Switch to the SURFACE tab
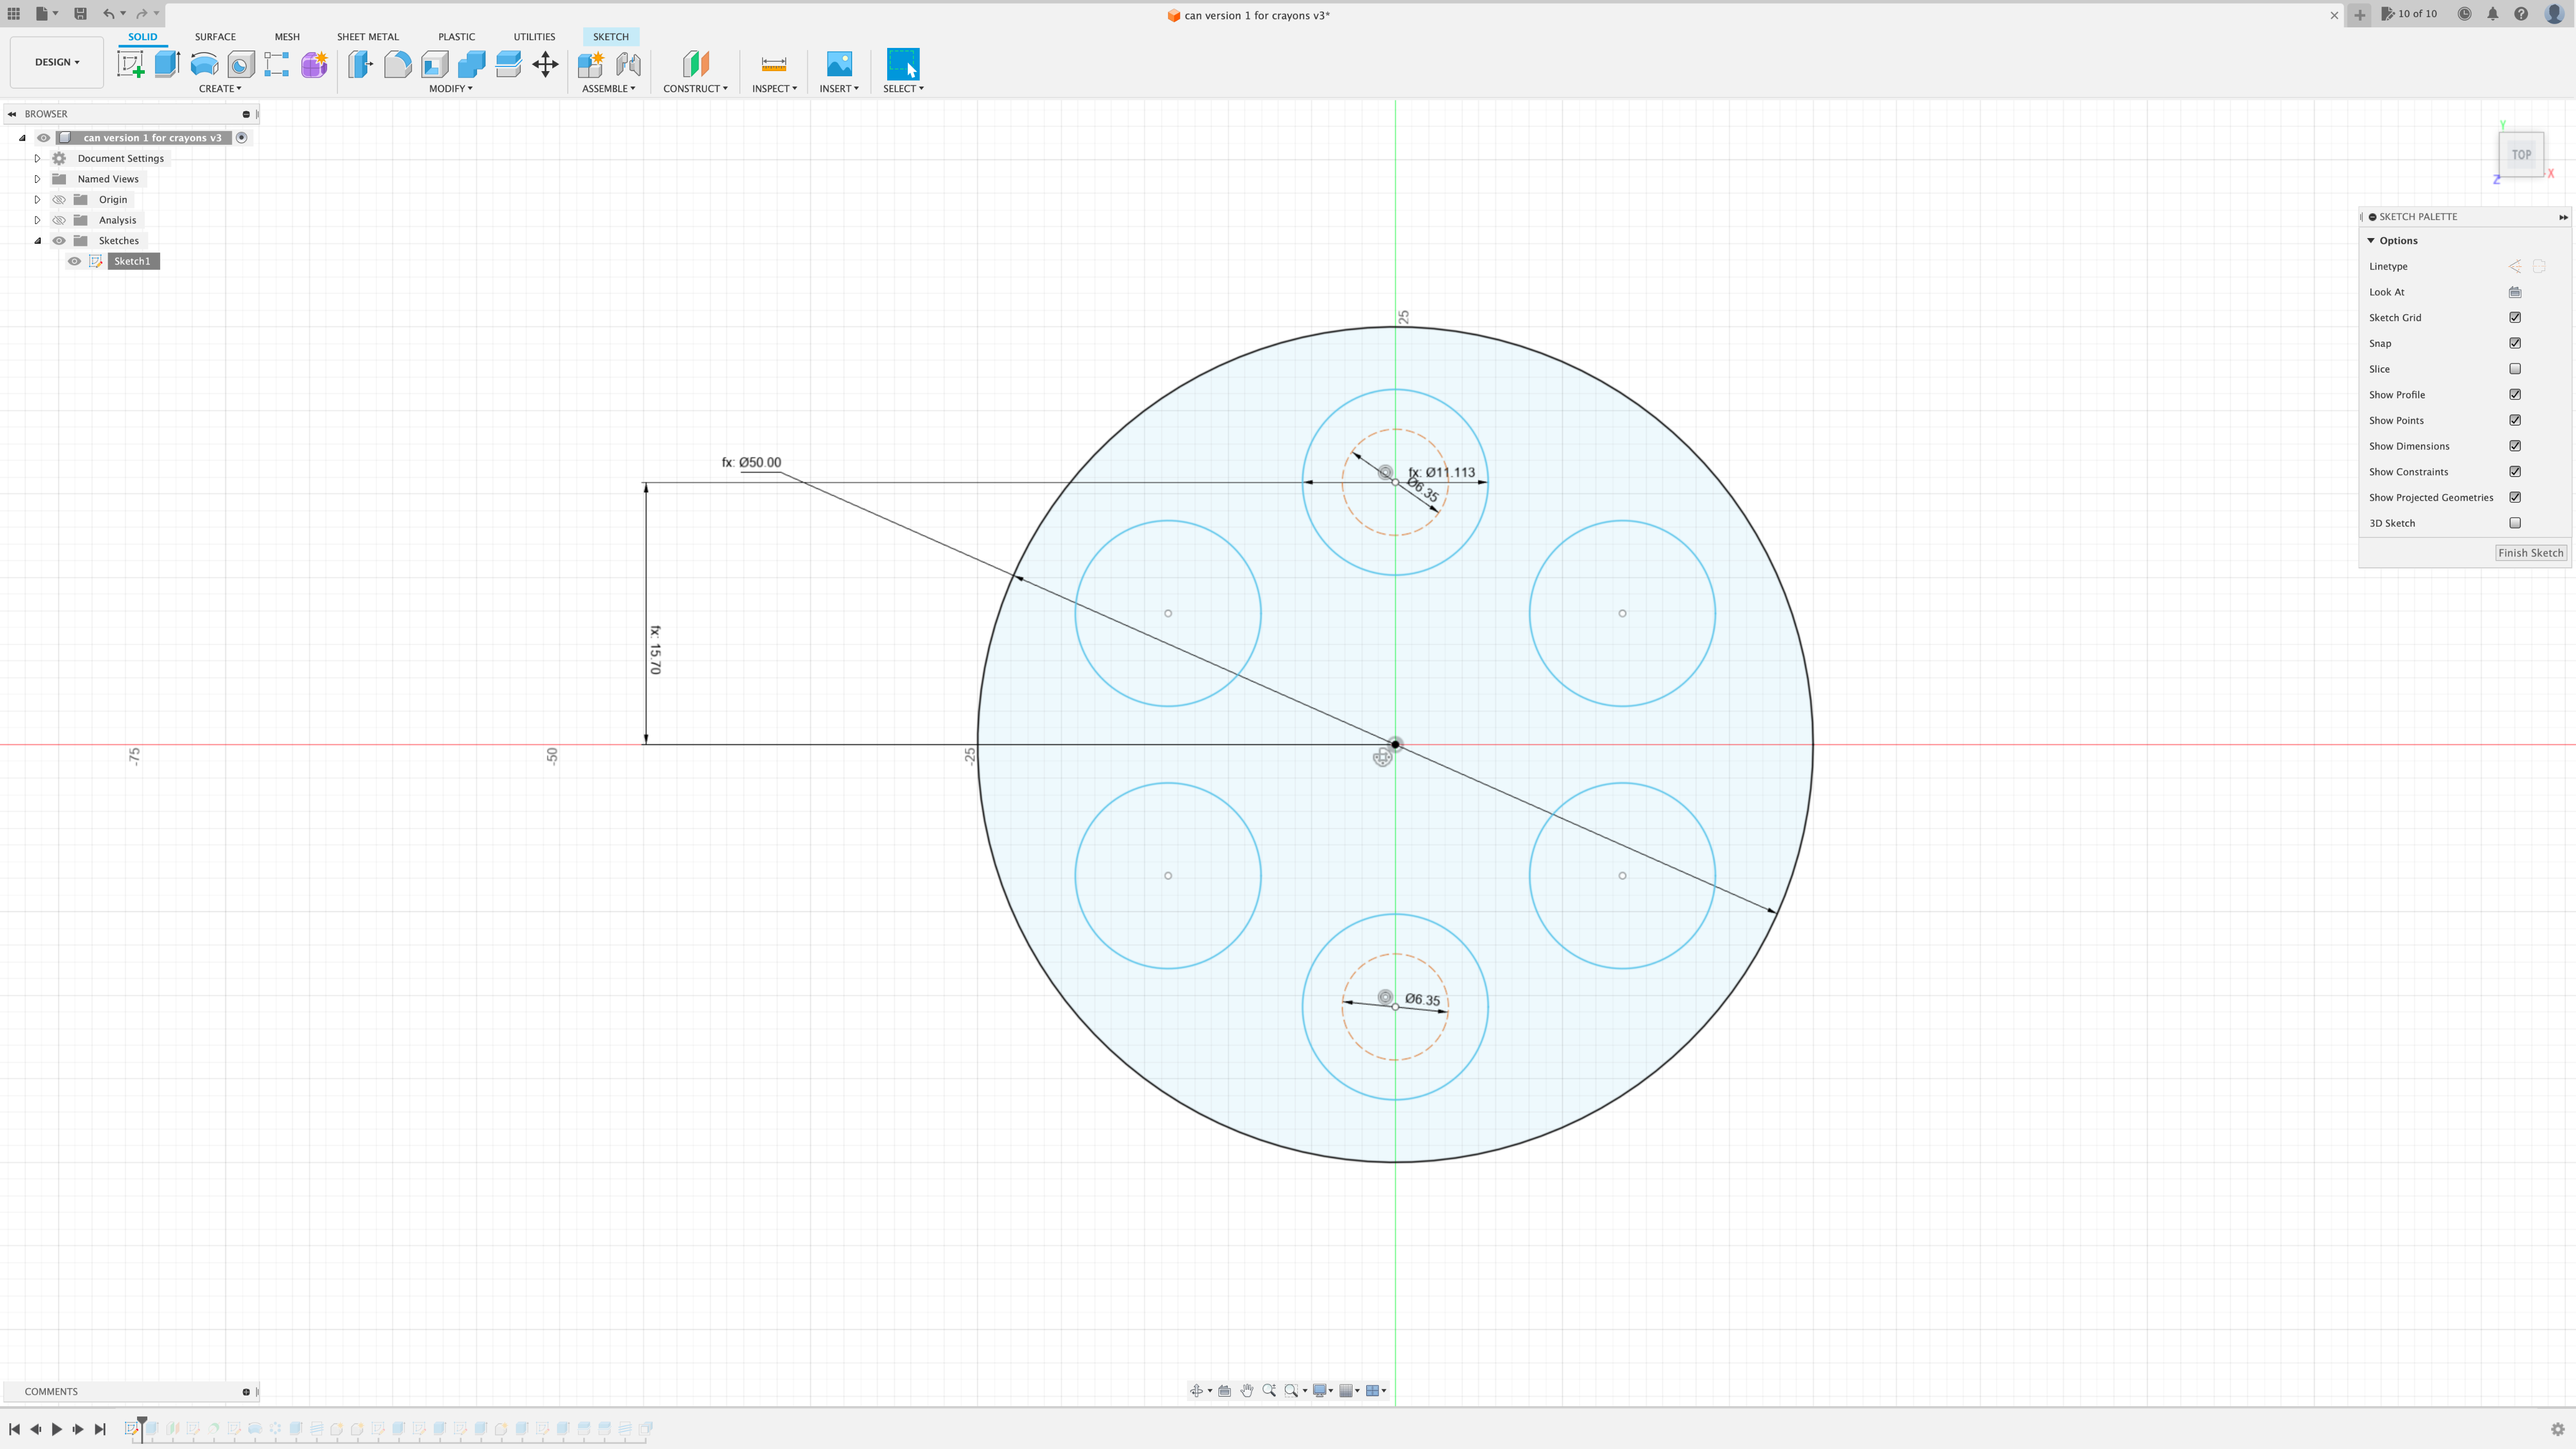This screenshot has width=2576, height=1449. pyautogui.click(x=215, y=36)
